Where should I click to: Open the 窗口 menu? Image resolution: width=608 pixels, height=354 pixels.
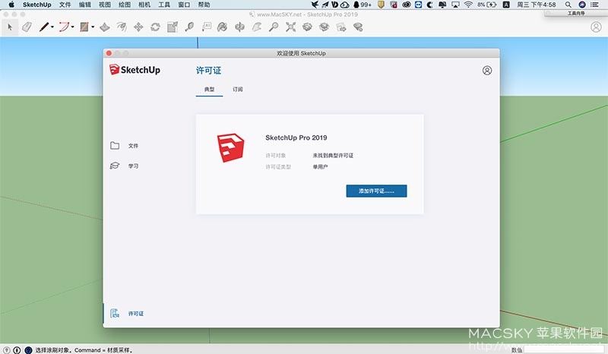pos(184,5)
